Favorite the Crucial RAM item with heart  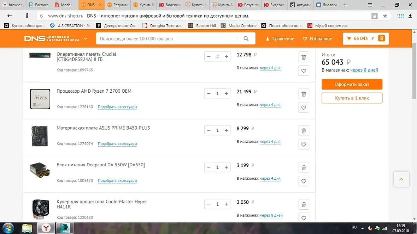(304, 70)
